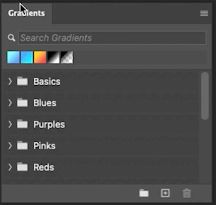Click the Purples folder icon
The height and width of the screenshot is (205, 216).
(x=22, y=124)
